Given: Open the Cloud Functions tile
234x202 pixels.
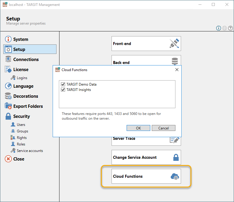Looking at the screenshot, I should coord(146,176).
